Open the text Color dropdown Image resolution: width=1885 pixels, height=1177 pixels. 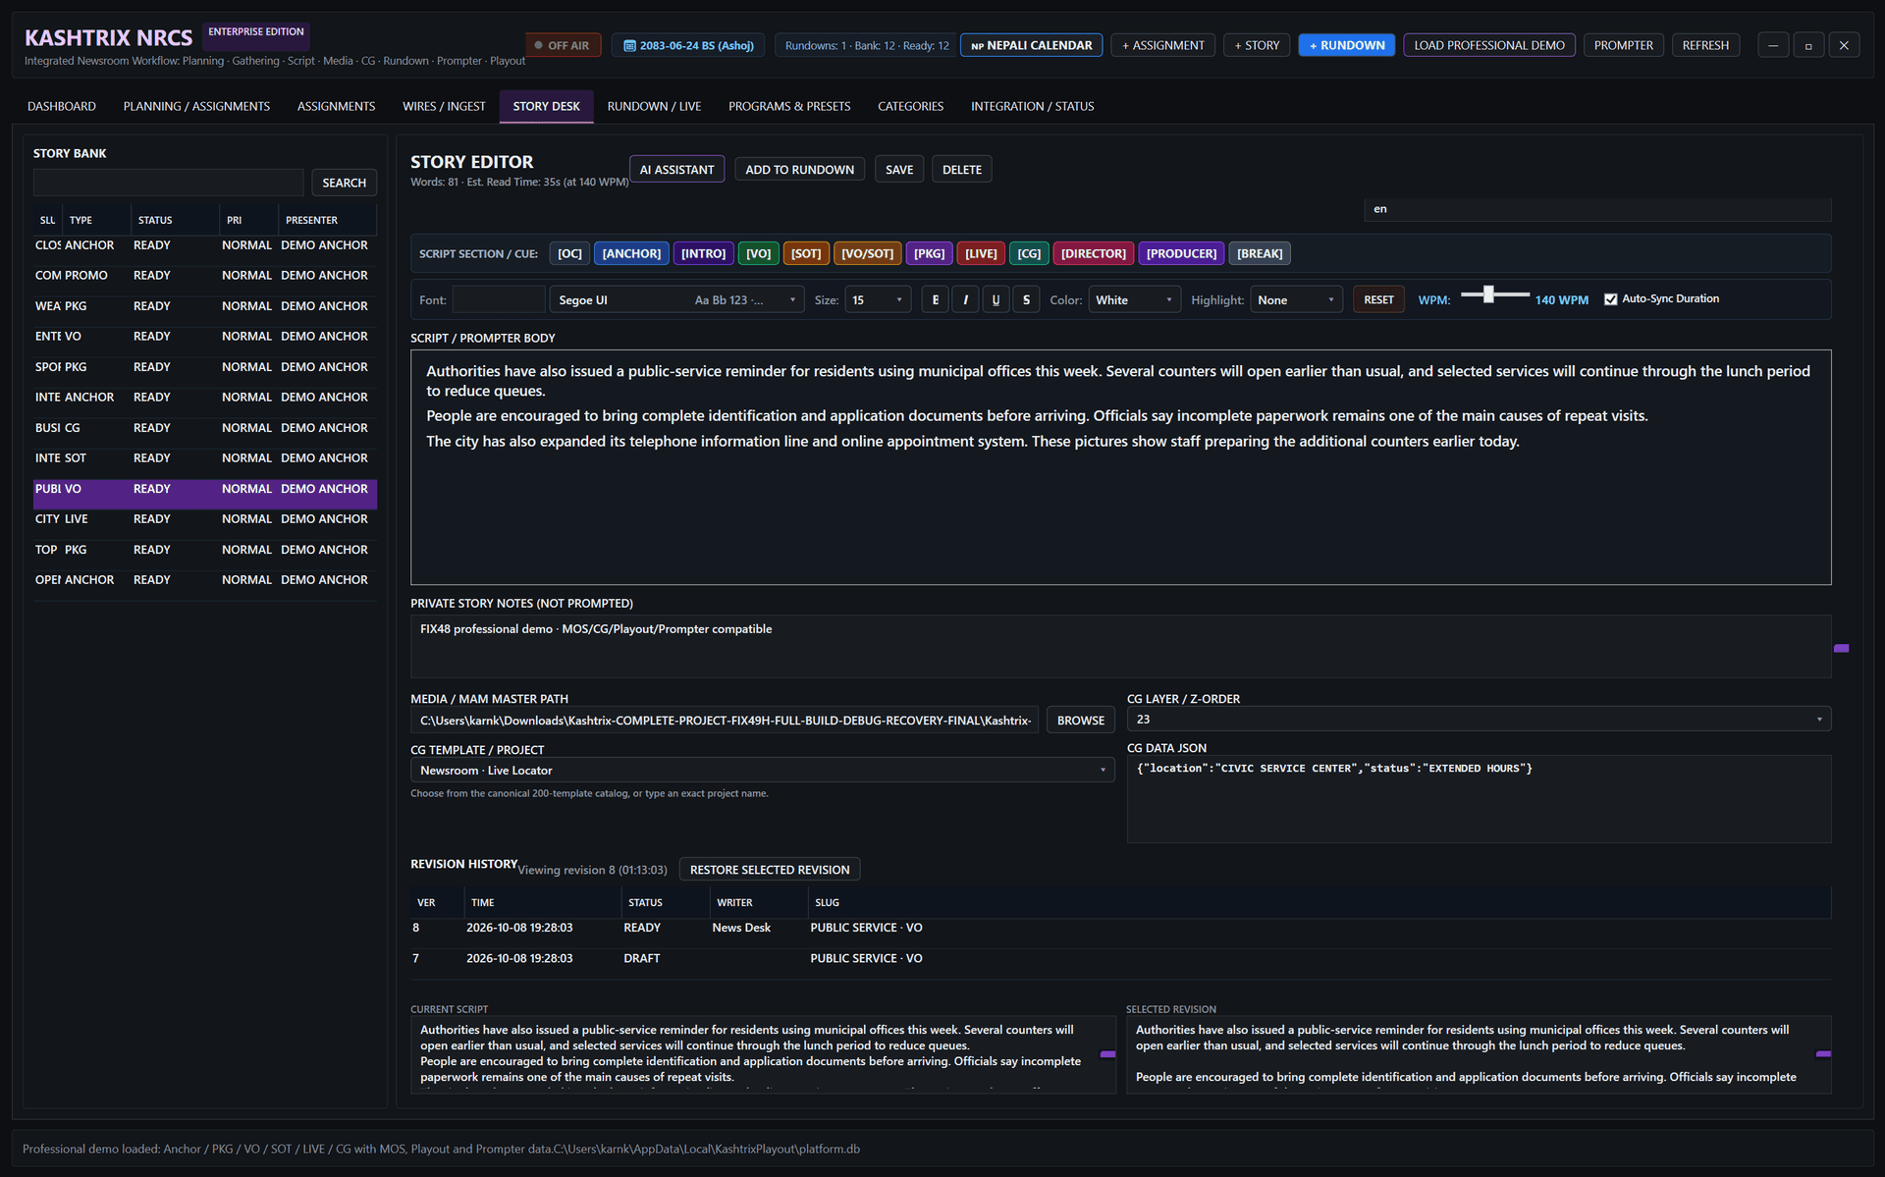coord(1134,300)
